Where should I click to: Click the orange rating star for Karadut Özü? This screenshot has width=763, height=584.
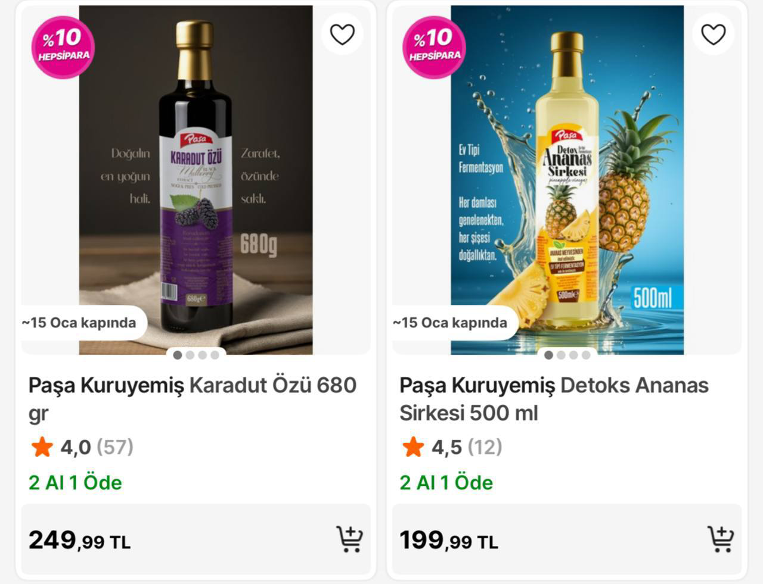42,447
